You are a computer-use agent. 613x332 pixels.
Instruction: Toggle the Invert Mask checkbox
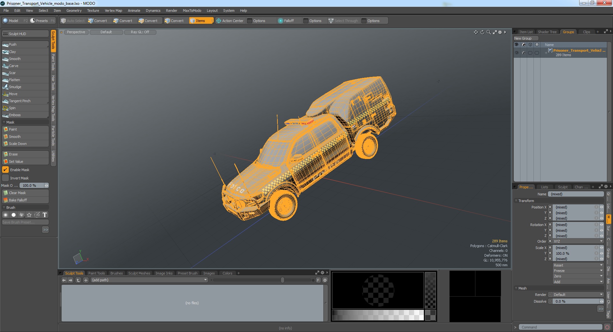tap(5, 178)
